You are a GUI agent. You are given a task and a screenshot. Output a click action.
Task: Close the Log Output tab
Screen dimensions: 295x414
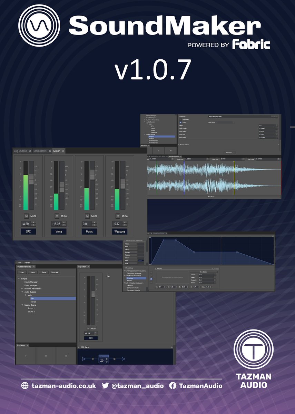[x=30, y=151]
